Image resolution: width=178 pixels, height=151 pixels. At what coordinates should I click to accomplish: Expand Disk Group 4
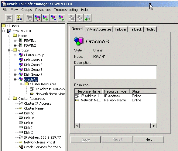click(15, 74)
